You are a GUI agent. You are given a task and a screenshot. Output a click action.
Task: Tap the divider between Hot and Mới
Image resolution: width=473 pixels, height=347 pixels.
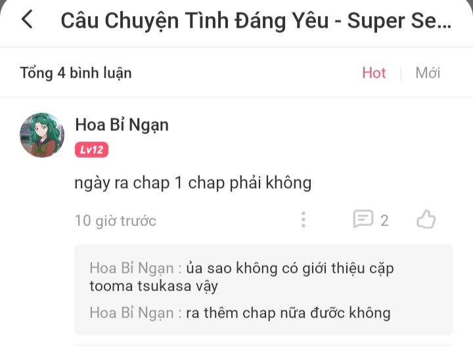pos(400,74)
